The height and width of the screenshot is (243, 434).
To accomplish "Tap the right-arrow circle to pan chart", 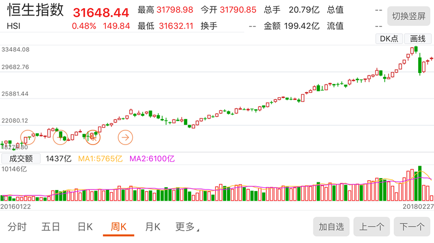I will pyautogui.click(x=125, y=137).
